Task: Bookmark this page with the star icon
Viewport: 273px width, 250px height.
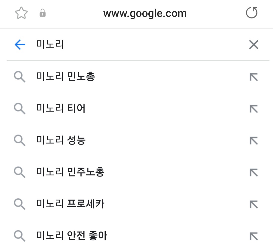Action: 21,13
